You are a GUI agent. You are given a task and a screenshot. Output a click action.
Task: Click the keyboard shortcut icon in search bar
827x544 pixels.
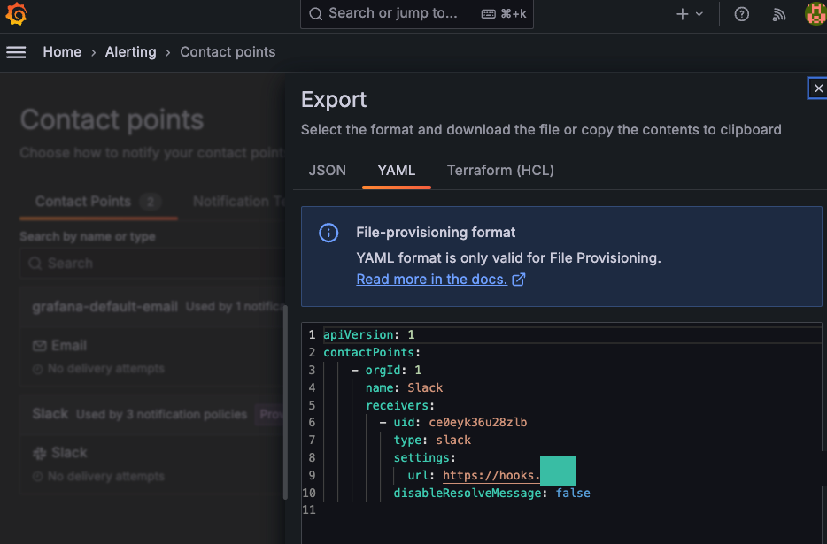pyautogui.click(x=489, y=14)
